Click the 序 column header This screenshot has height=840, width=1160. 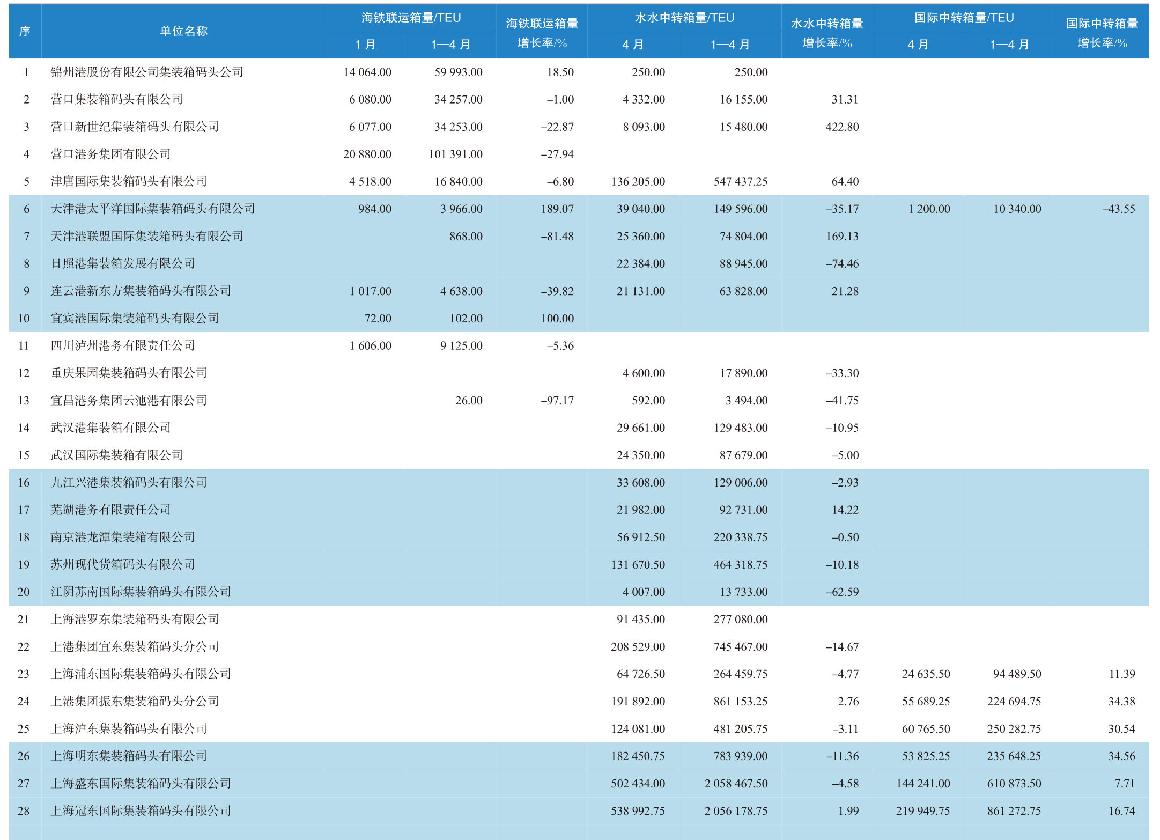(25, 31)
